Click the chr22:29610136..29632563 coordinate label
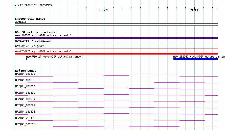225x130 pixels. [33, 5]
